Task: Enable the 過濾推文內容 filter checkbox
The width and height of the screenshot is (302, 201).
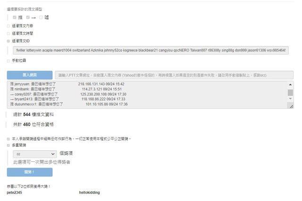Action: click(x=8, y=26)
